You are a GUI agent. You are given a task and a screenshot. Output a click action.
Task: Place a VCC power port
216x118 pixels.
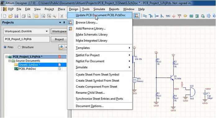tap(179, 16)
